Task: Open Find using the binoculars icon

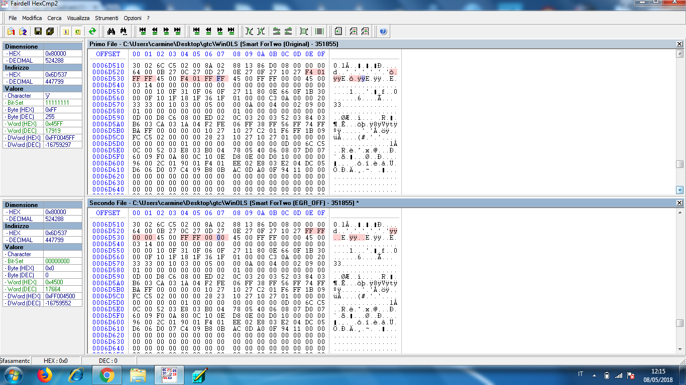Action: 112,31
